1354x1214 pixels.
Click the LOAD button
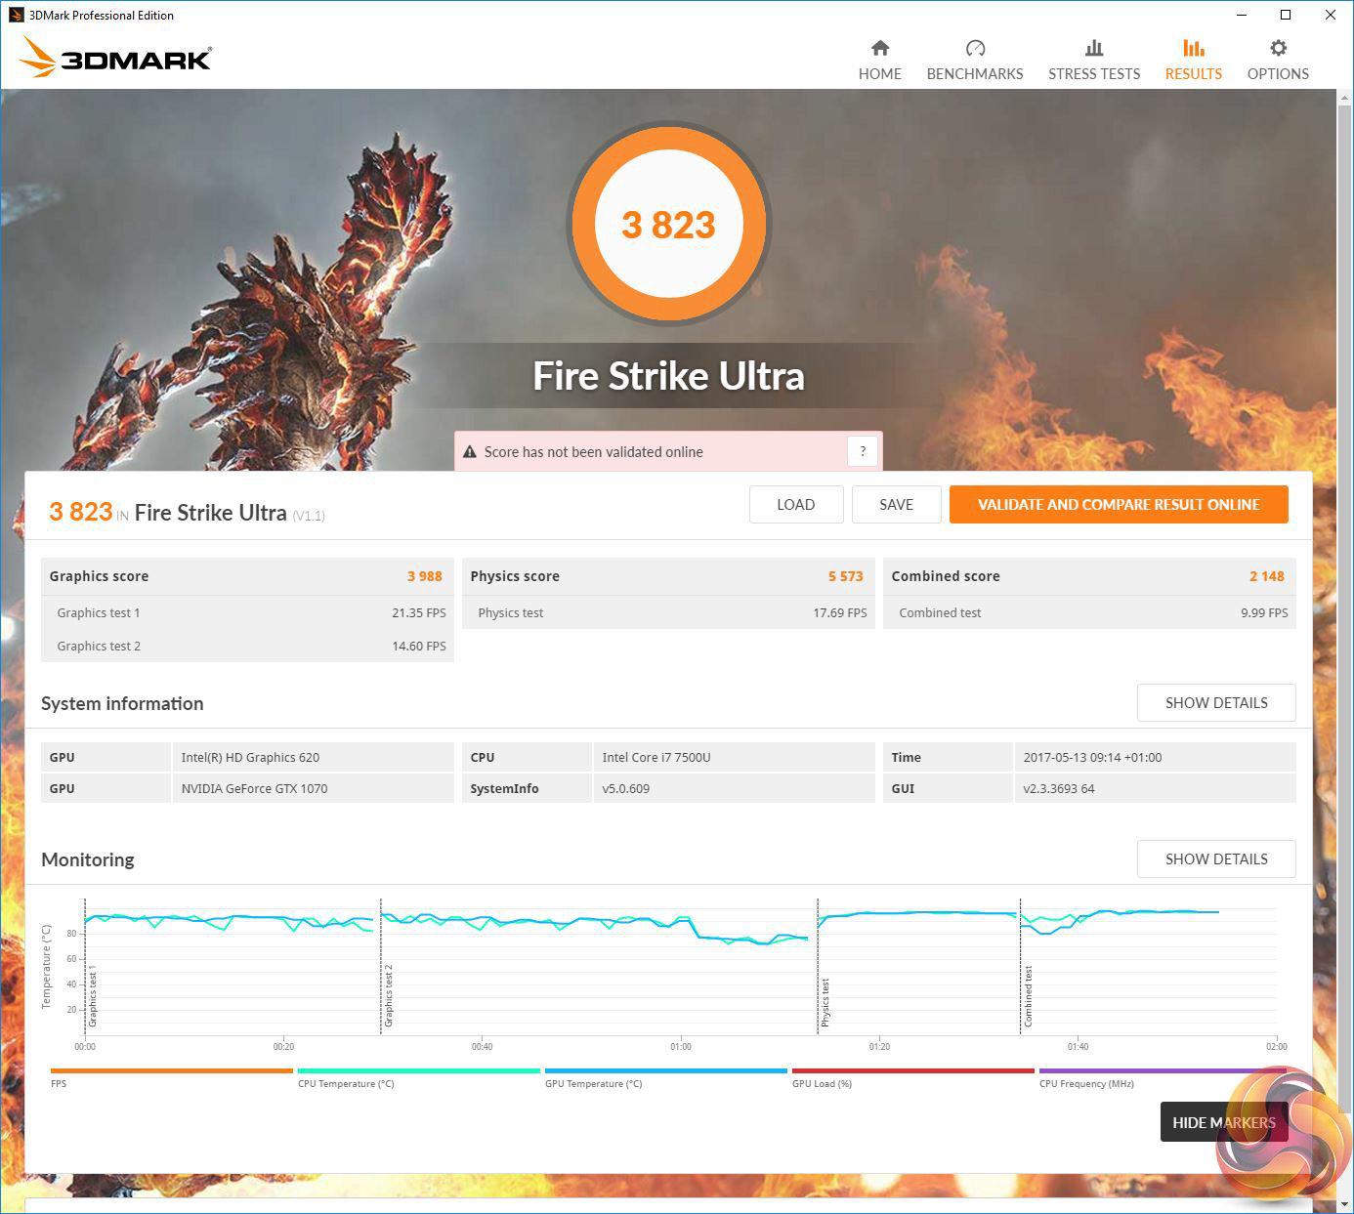click(796, 505)
